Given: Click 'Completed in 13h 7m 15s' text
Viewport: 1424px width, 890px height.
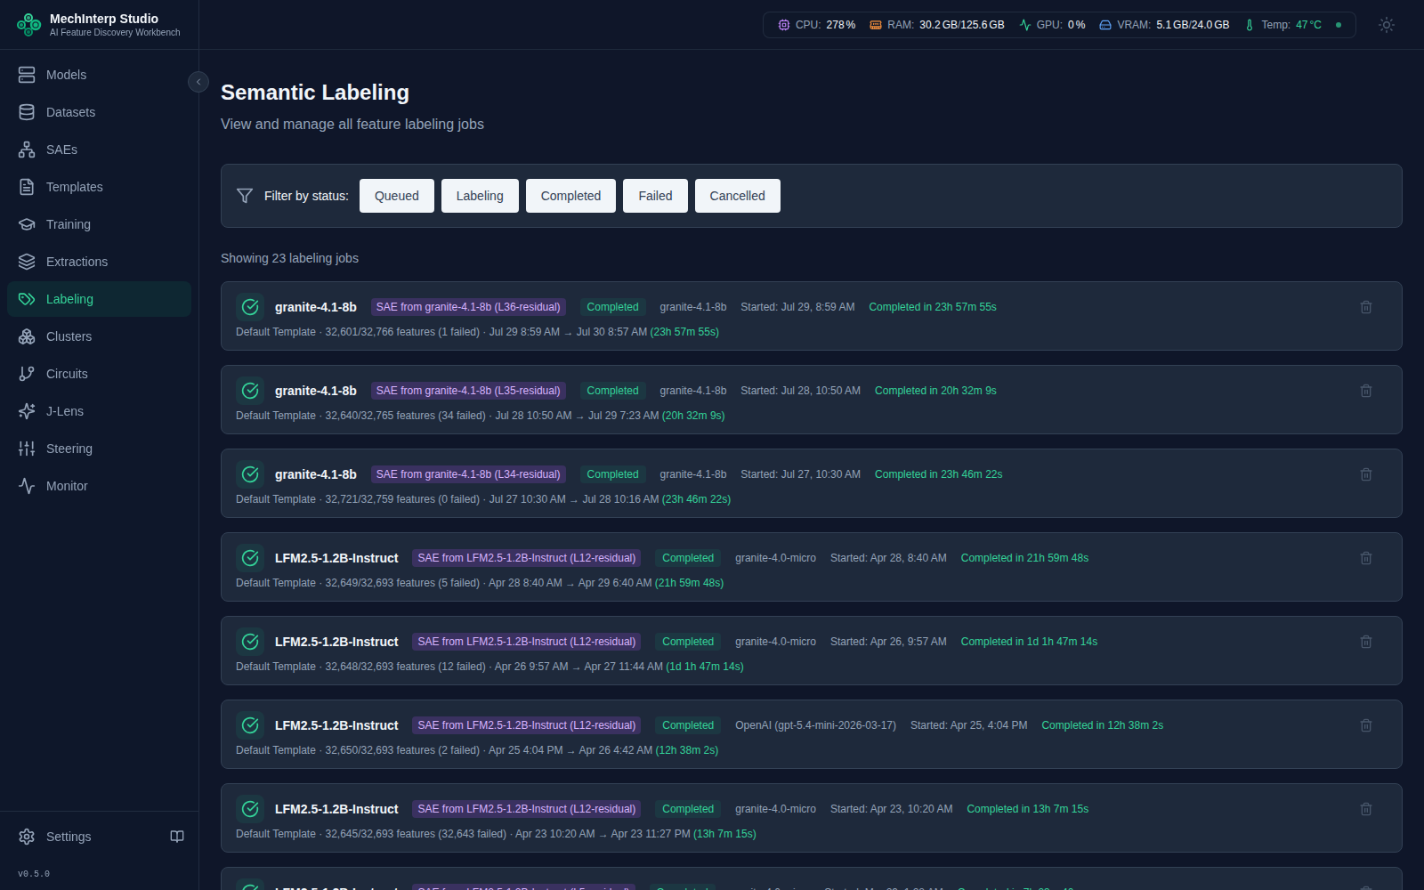Looking at the screenshot, I should click(1027, 809).
